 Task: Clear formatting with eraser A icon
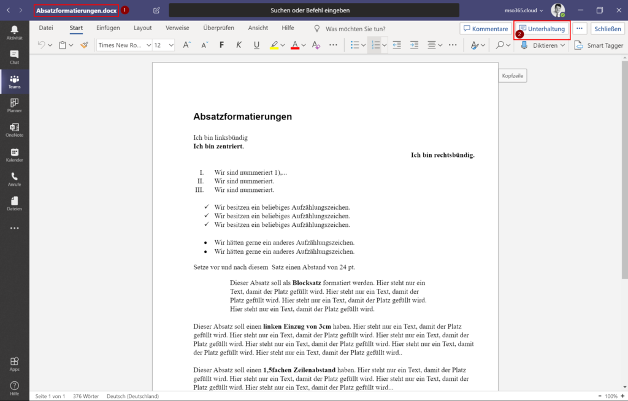coord(316,45)
